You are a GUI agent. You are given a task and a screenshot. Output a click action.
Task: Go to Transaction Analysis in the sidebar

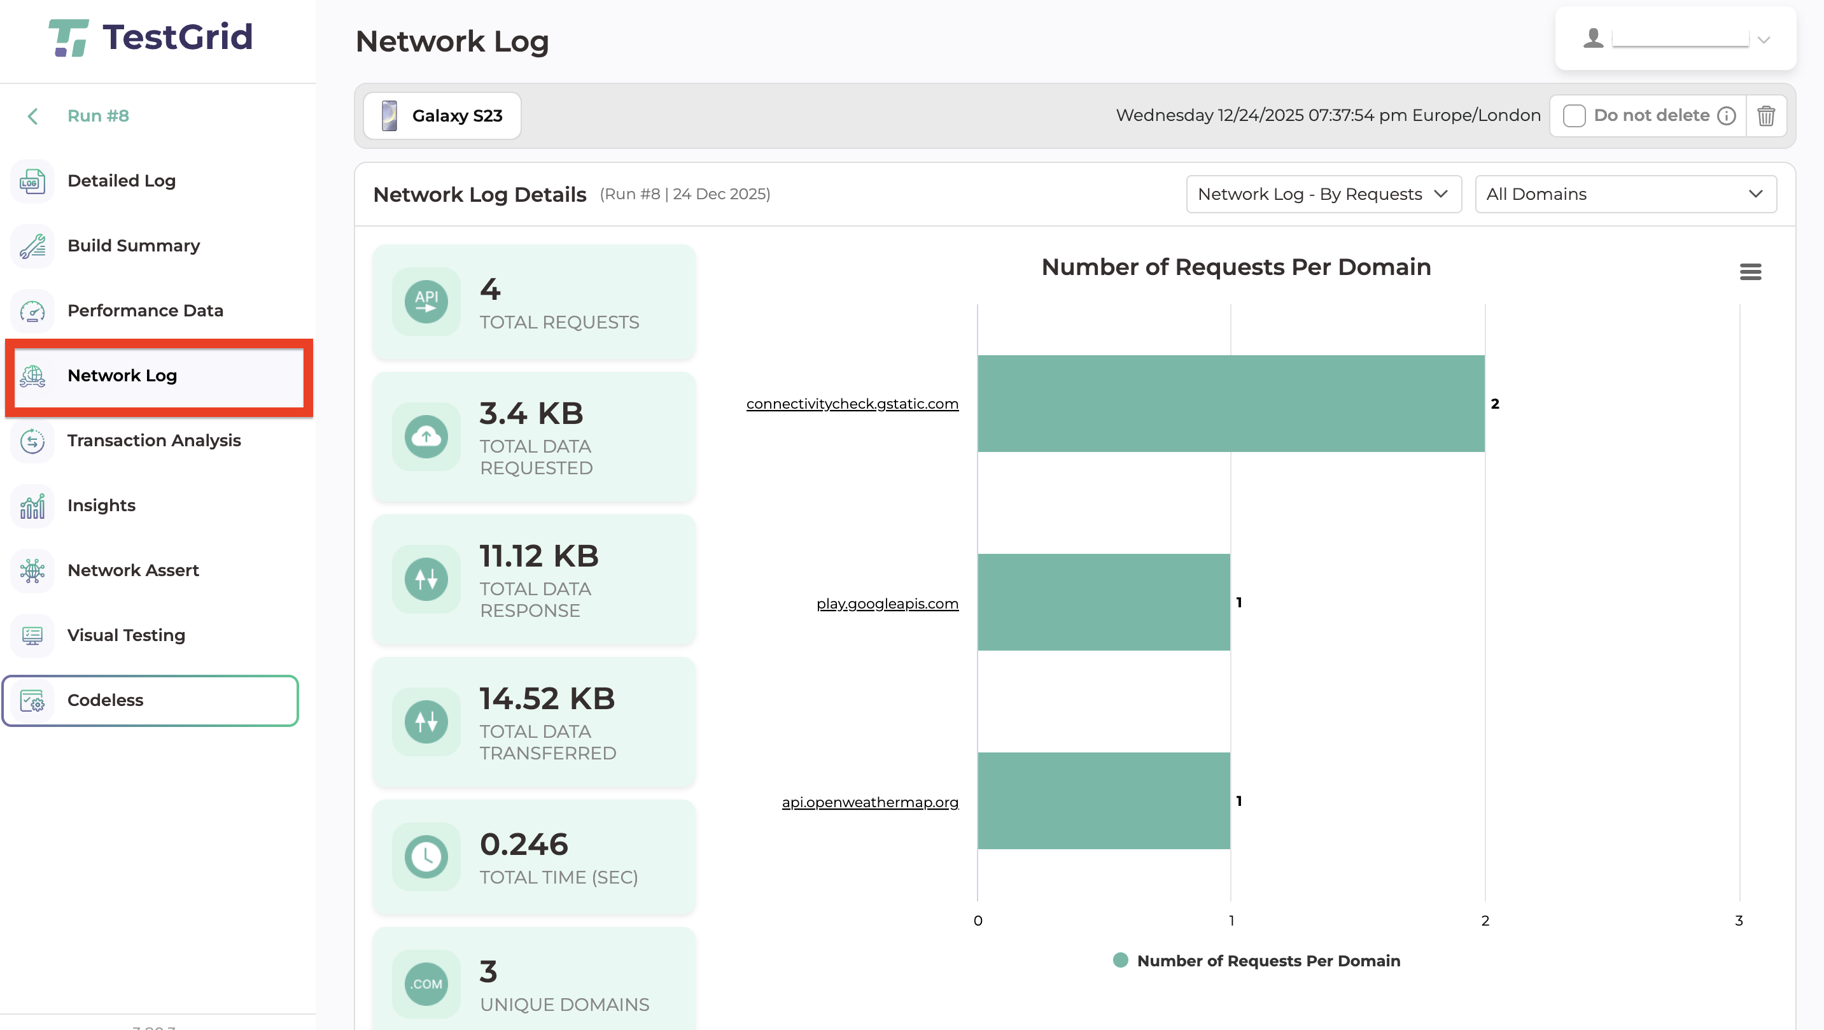click(x=153, y=441)
